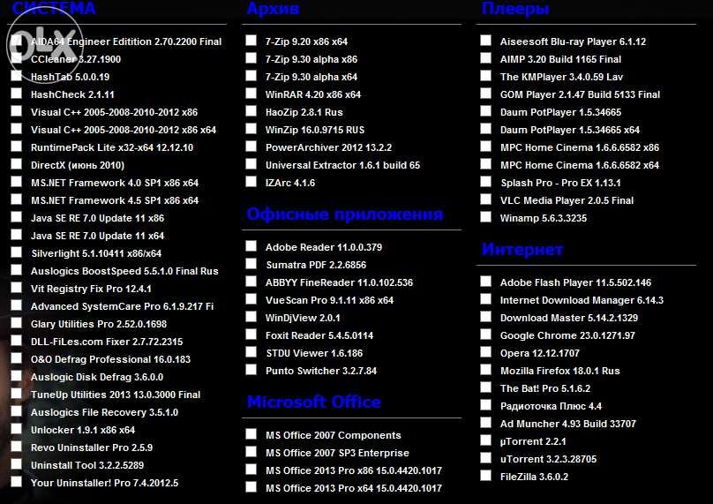Check Auslogic Disk Defrag 3.6.0.0 box

17,376
